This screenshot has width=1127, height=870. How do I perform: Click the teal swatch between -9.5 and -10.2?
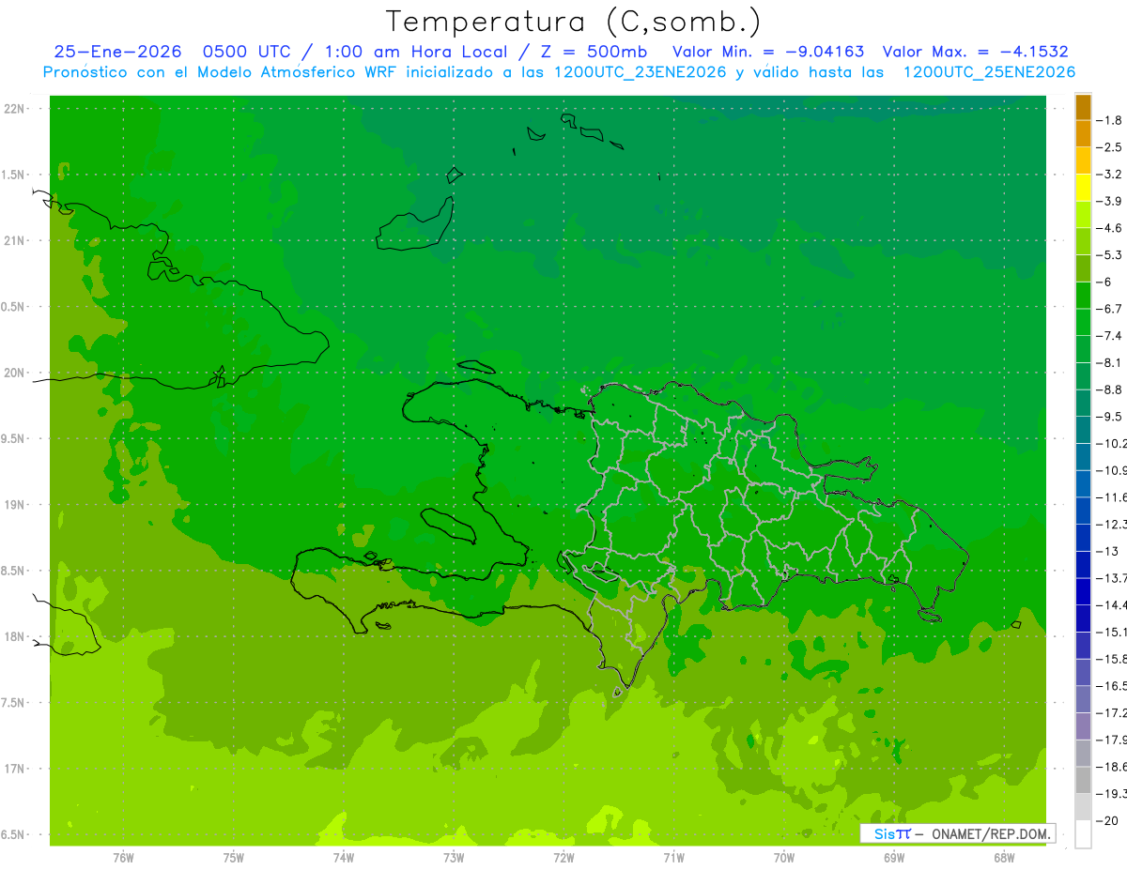[1083, 431]
